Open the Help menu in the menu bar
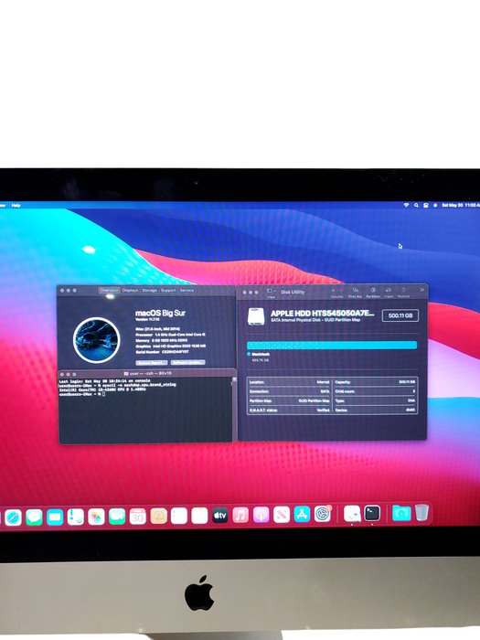 16,206
